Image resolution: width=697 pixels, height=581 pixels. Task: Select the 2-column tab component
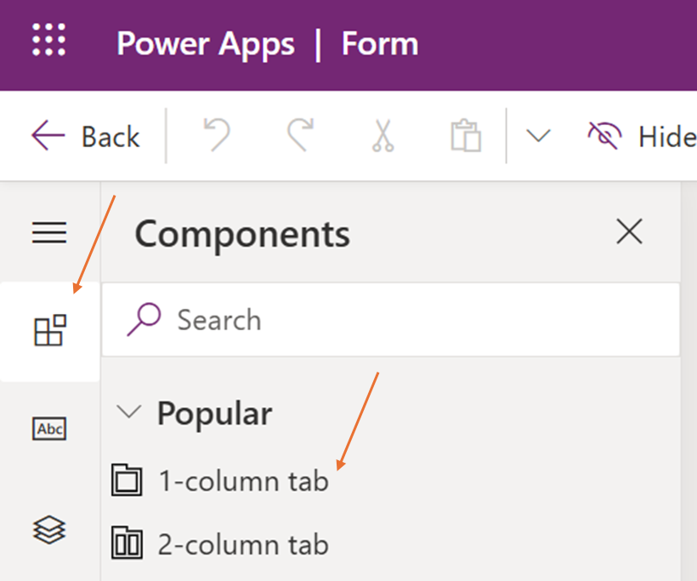(243, 544)
